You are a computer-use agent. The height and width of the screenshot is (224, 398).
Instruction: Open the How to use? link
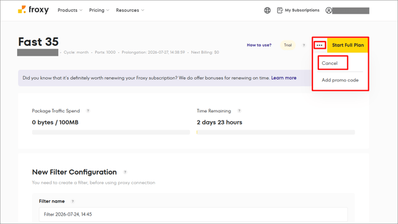259,45
